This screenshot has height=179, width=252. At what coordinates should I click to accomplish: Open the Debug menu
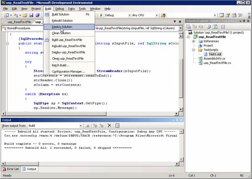[x=60, y=9]
